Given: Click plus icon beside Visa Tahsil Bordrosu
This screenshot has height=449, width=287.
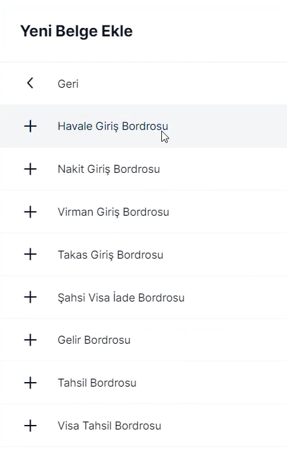Looking at the screenshot, I should [x=30, y=426].
